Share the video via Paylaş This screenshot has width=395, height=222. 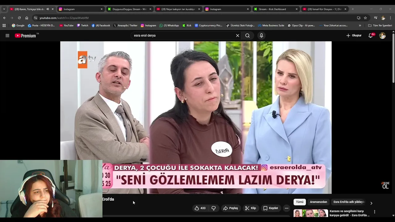231,208
